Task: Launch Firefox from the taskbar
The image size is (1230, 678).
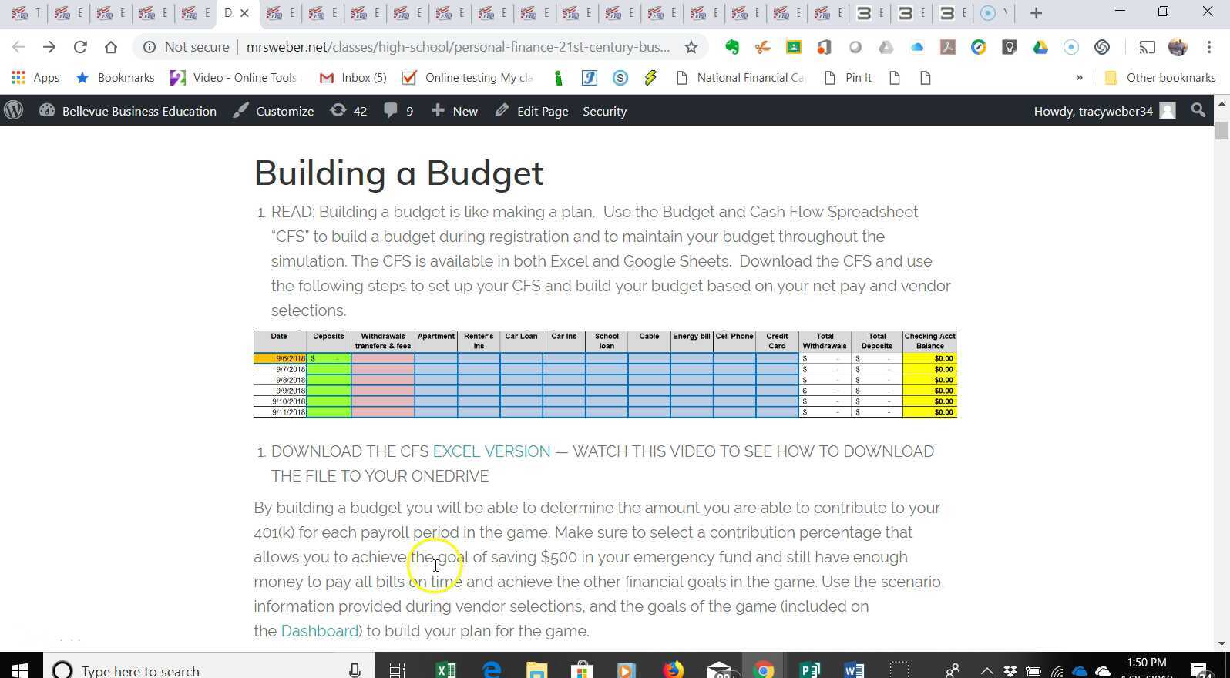Action: tap(673, 670)
